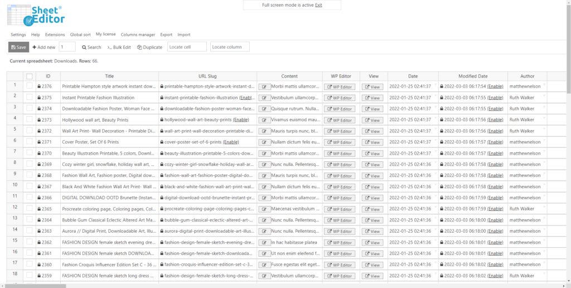571x288 pixels.
Task: Open date dropdown arrow in row 8
Action: point(435,162)
